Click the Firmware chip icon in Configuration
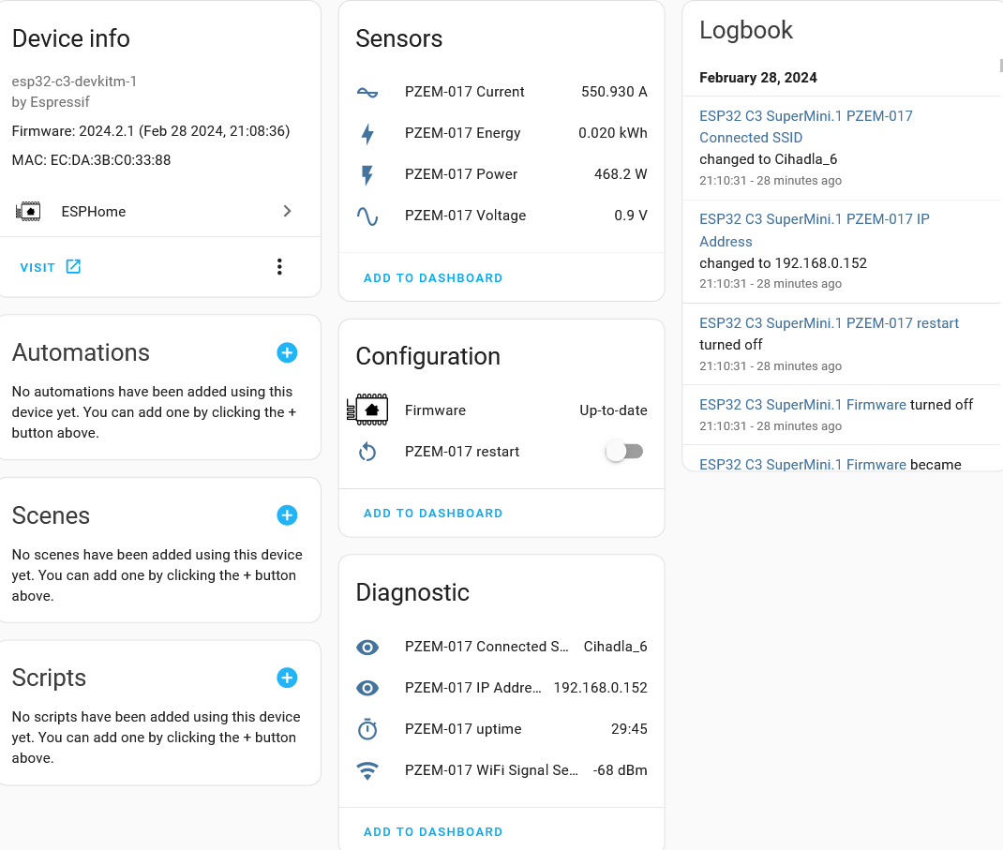Screen dimensions: 1003x850 pyautogui.click(x=367, y=410)
